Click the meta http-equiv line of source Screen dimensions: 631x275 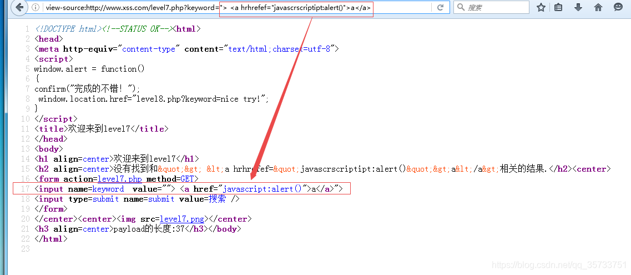pos(187,49)
